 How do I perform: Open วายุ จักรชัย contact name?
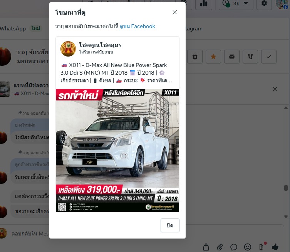tap(33, 52)
